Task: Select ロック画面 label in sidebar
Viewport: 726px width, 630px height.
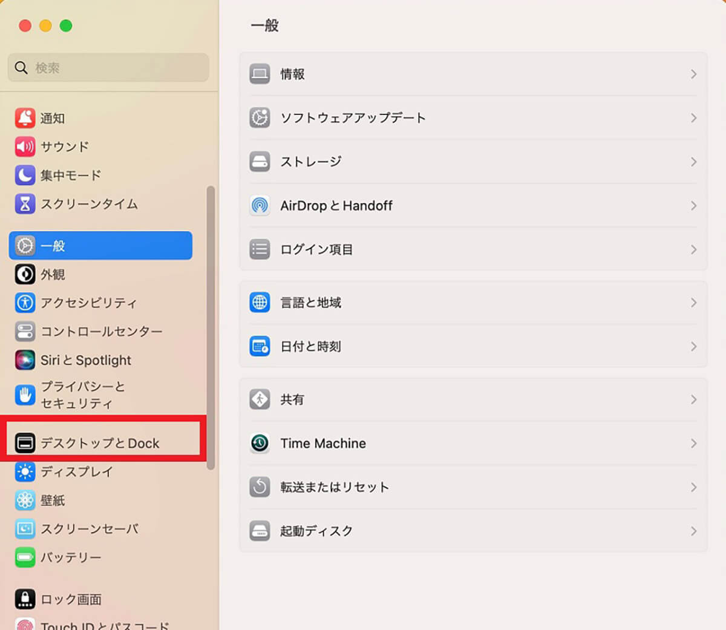Action: click(71, 599)
